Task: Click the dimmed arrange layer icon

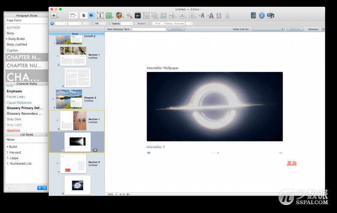Action: click(163, 16)
